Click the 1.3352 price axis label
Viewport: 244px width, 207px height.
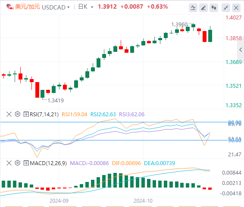click(234, 105)
